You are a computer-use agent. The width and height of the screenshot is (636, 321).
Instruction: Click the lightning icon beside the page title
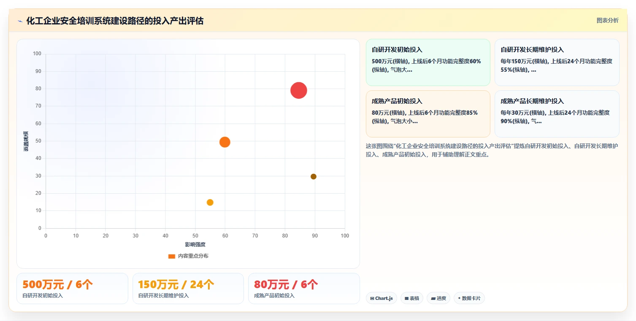20,21
